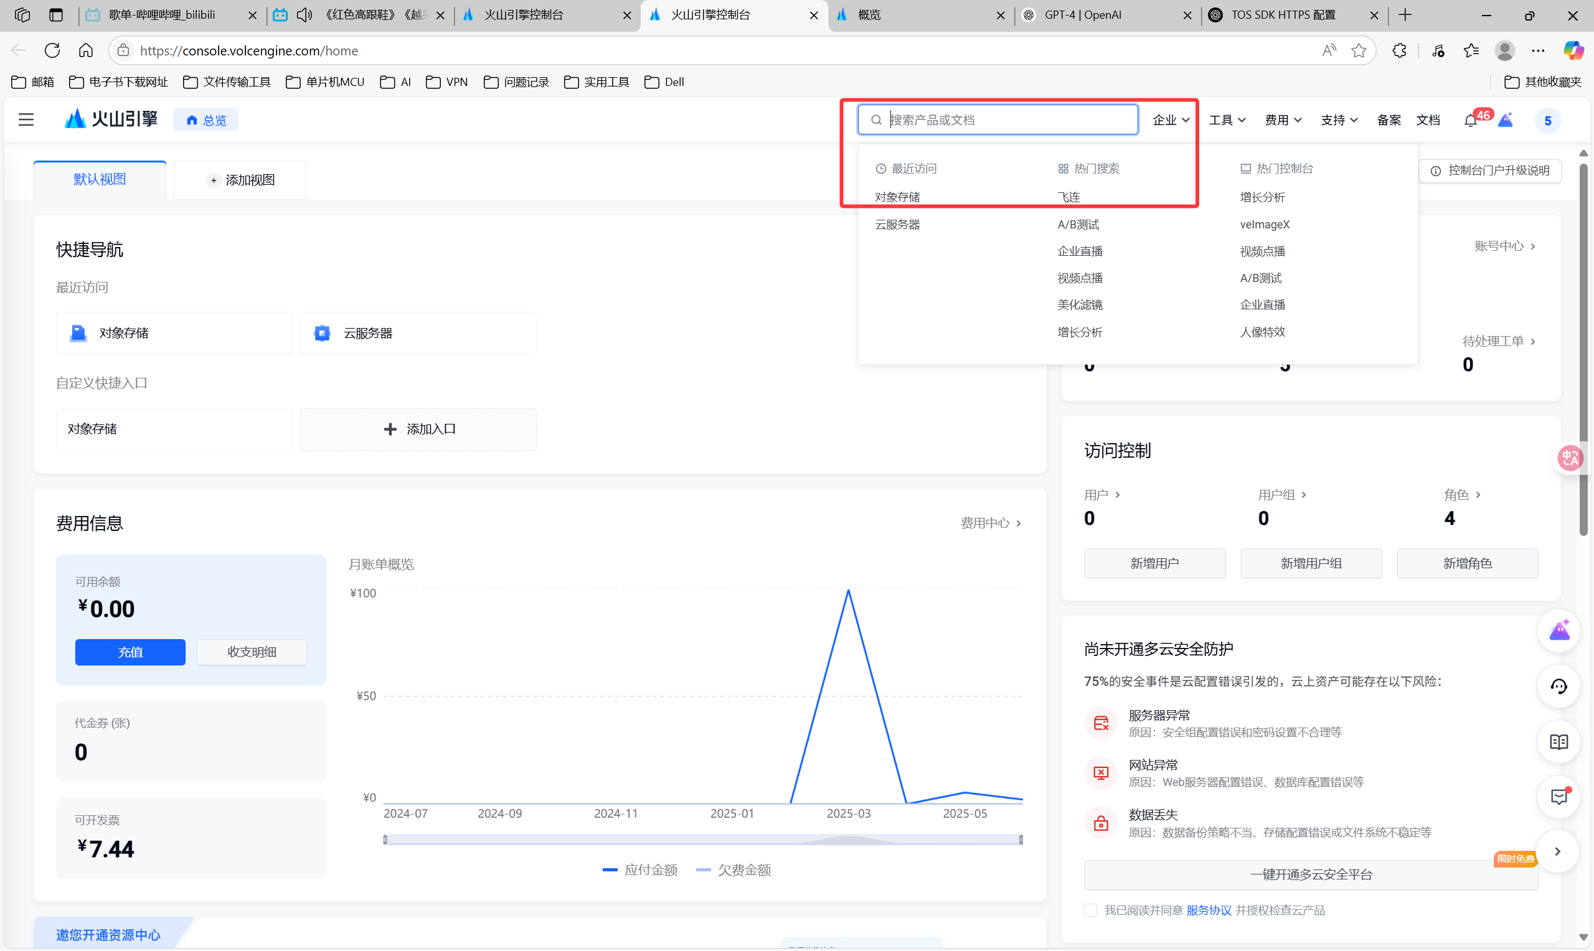Check the 服务协议 agreement checkbox

[1090, 910]
